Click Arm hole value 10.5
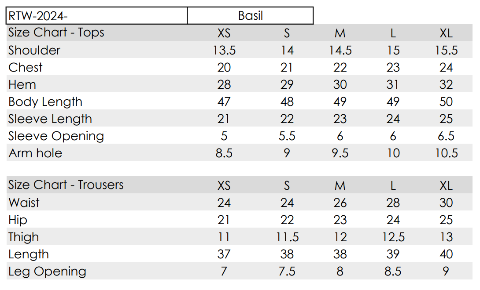This screenshot has width=480, height=290. click(447, 153)
